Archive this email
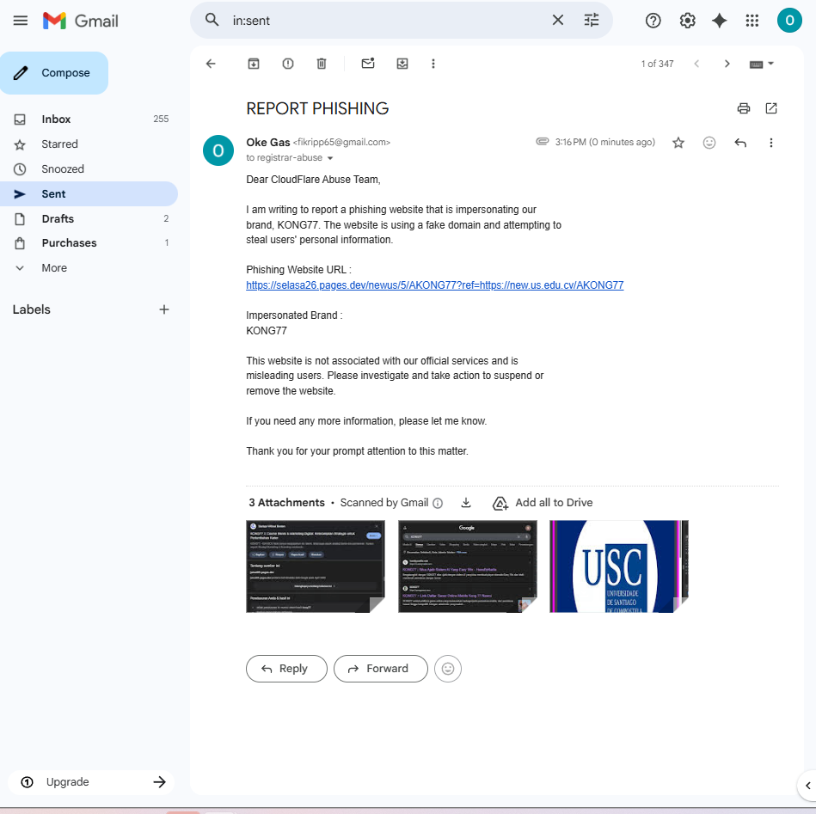This screenshot has height=814, width=816. pos(254,64)
